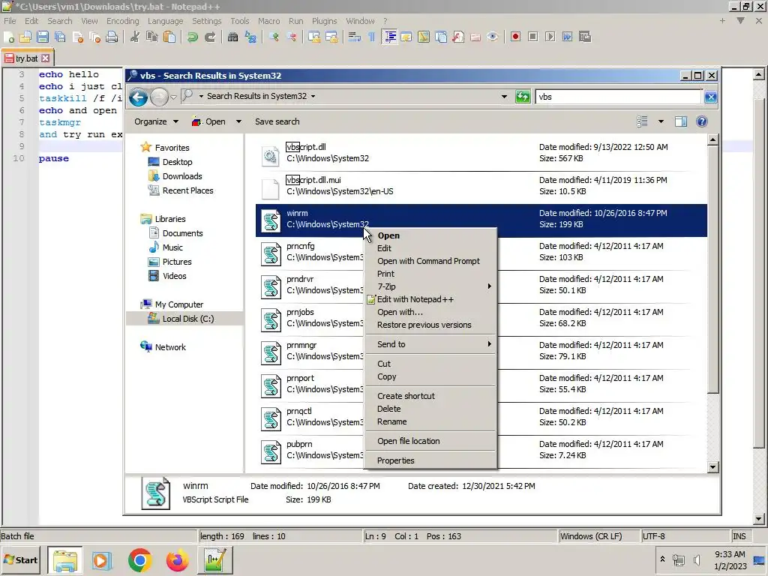Select the prncnfg script file icon
The width and height of the screenshot is (768, 576).
[x=271, y=255]
